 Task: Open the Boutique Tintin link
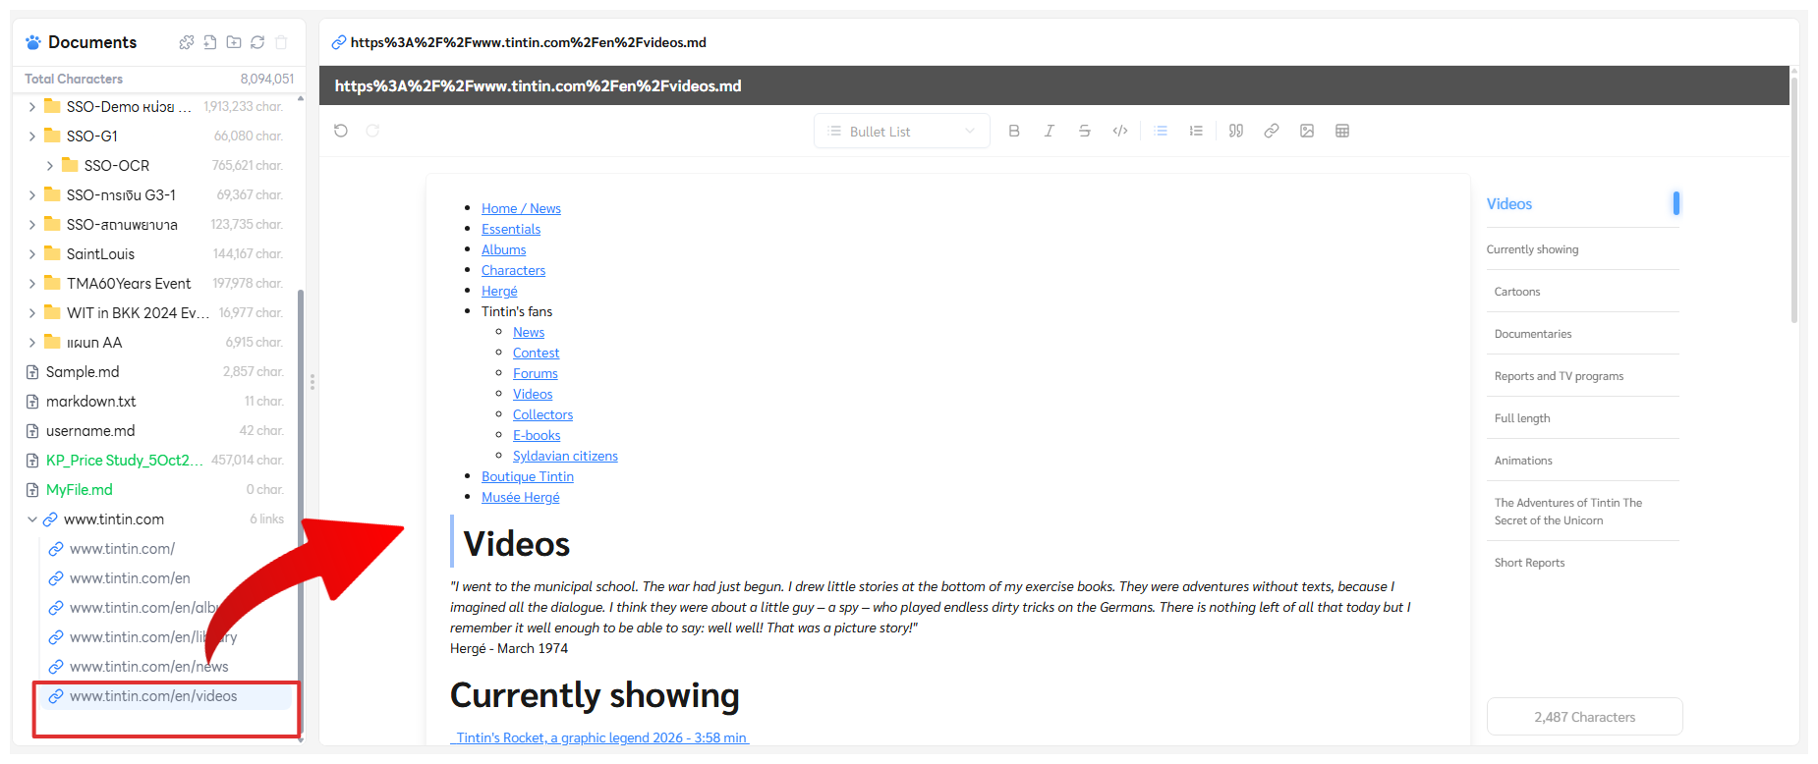[x=528, y=476]
